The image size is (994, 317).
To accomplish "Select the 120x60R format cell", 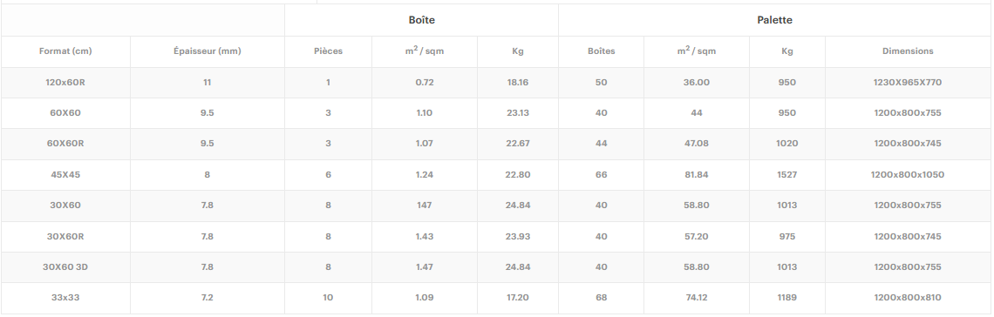I will pos(65,82).
